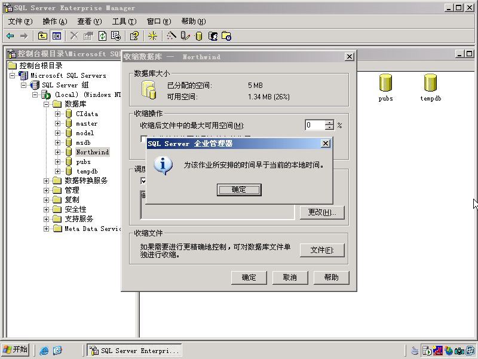Click the 更改(H)... button
The image size is (478, 359).
(x=322, y=212)
